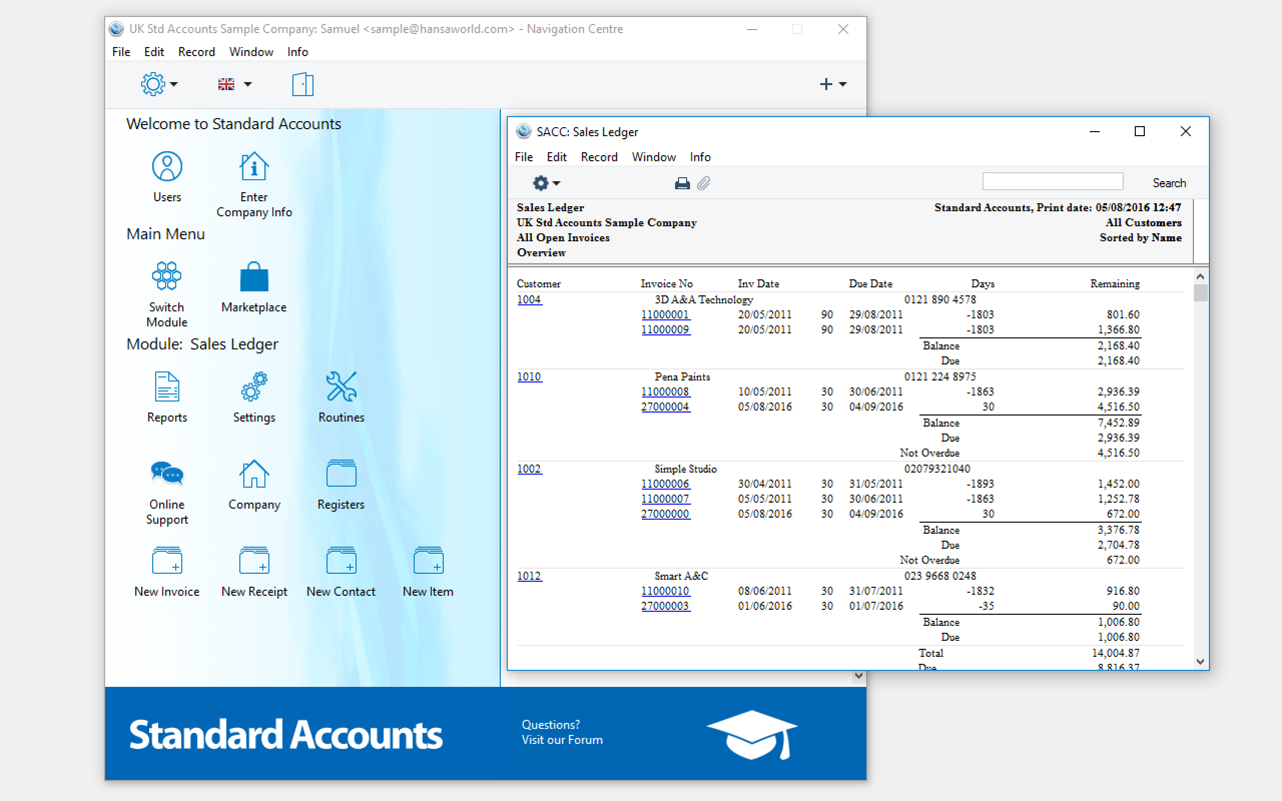Open the Registers folder icon
Screen dimensions: 1282x801
click(341, 473)
